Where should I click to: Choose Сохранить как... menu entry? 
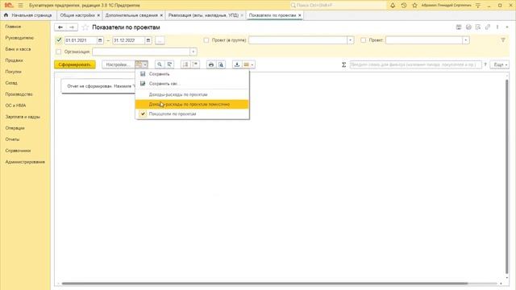click(x=192, y=84)
